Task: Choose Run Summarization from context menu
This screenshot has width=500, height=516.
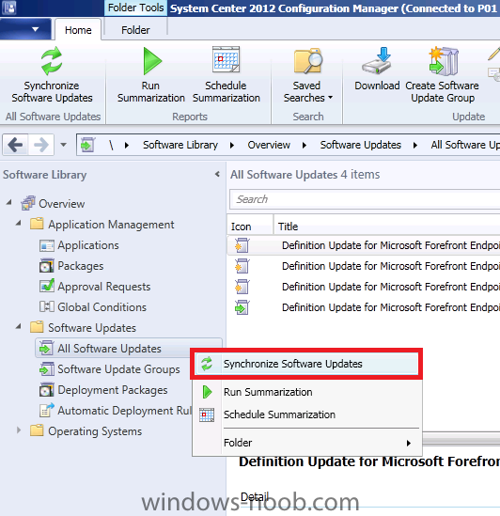Action: point(306,392)
